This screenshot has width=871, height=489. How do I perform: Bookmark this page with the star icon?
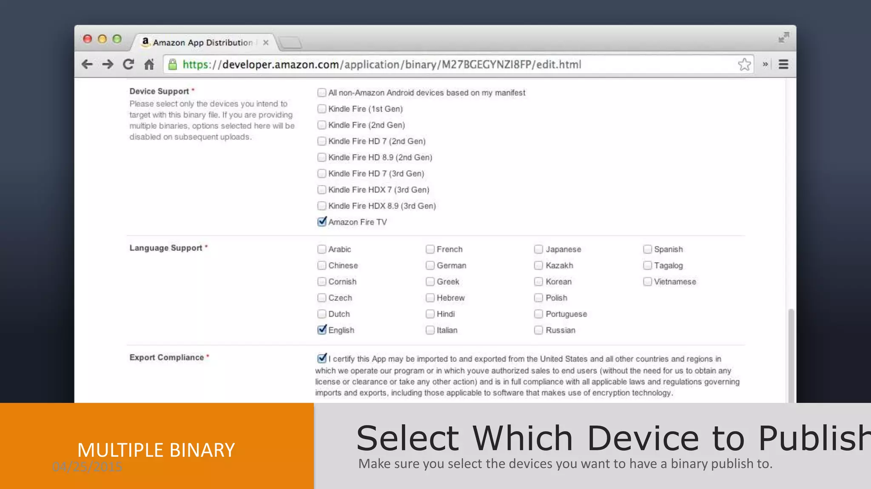point(744,65)
